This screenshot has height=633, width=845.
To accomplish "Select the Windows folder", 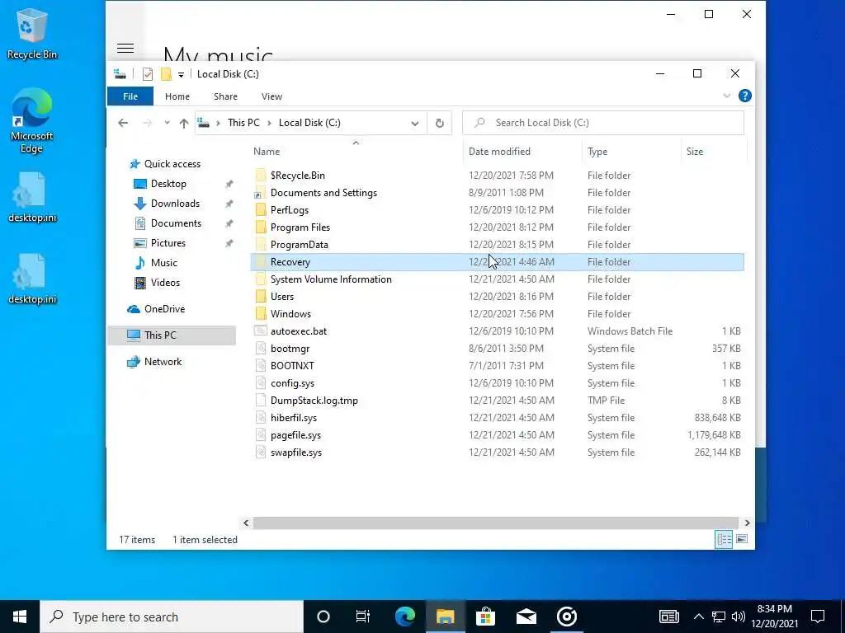I will 290,313.
